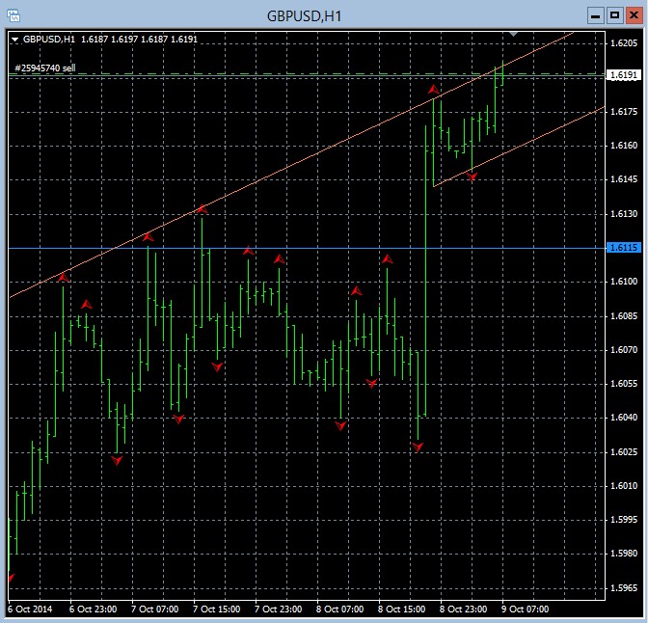Click the chart shift marker triangle at top
This screenshot has height=623, width=648.
[513, 34]
